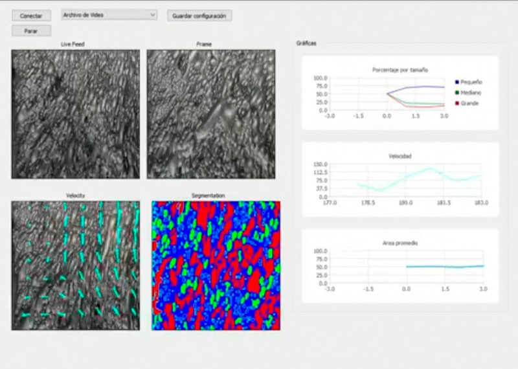Select the Velocity vector field image
The width and height of the screenshot is (518, 369).
pyautogui.click(x=76, y=265)
